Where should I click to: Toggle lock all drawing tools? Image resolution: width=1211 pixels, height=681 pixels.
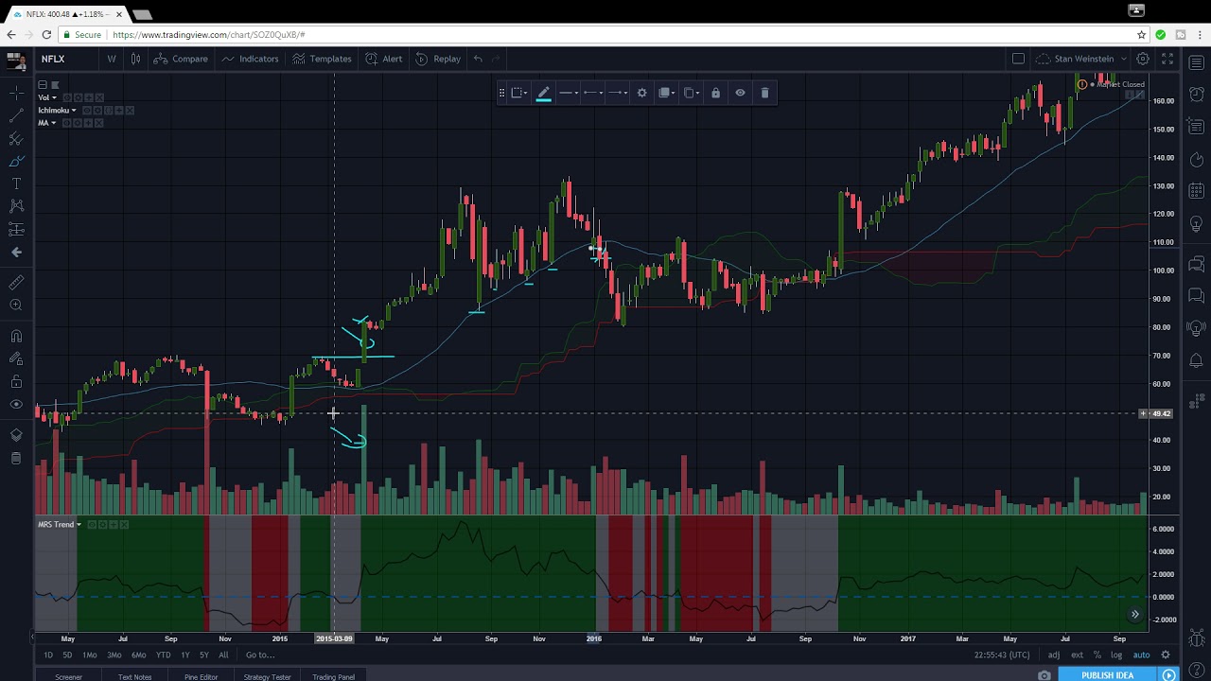(x=16, y=381)
